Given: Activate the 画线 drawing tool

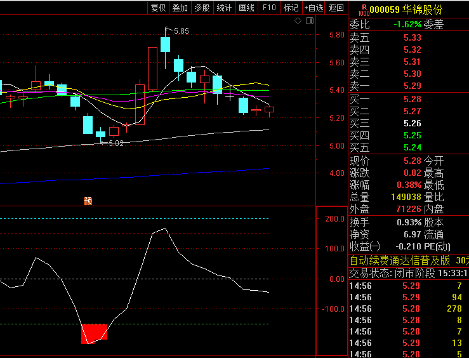Looking at the screenshot, I should (x=246, y=8).
